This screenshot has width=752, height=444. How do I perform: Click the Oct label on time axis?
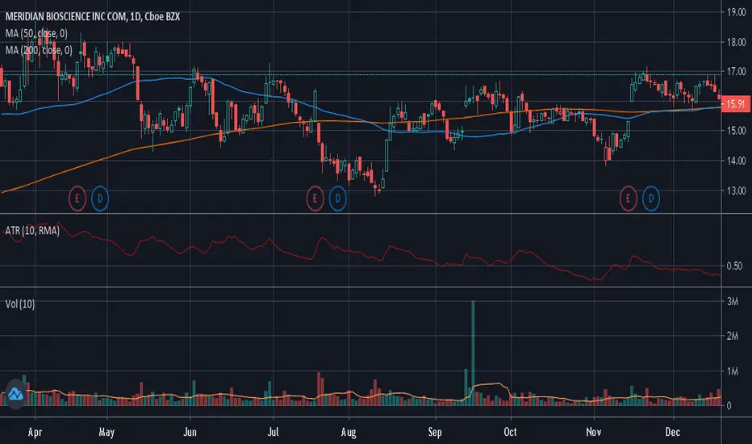[x=510, y=433]
